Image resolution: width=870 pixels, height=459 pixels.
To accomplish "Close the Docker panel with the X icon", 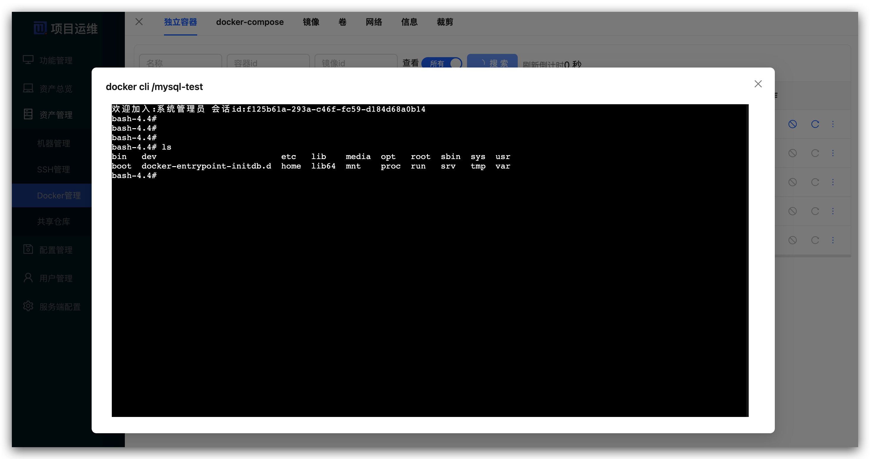I will point(139,22).
